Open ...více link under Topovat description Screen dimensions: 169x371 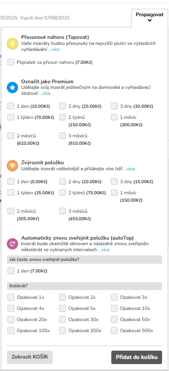click(x=54, y=49)
